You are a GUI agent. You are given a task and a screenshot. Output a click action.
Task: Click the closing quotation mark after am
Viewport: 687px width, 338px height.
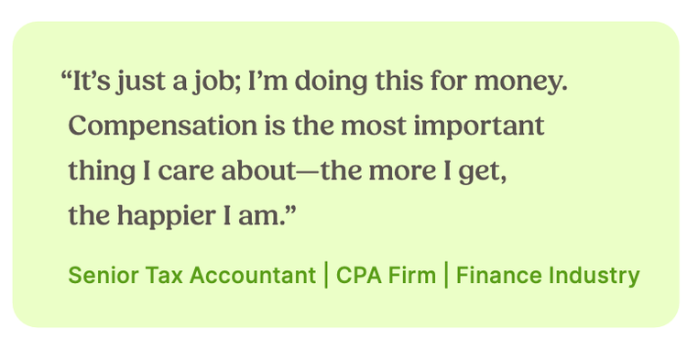[290, 210]
